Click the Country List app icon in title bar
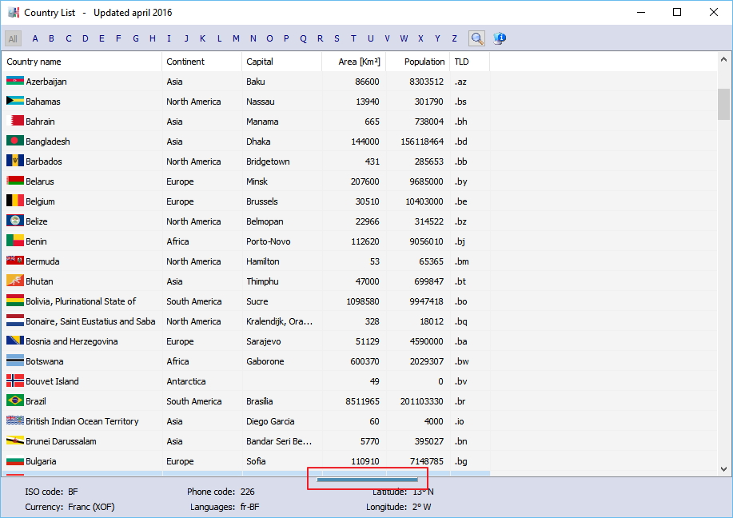The width and height of the screenshot is (733, 518). pyautogui.click(x=13, y=13)
